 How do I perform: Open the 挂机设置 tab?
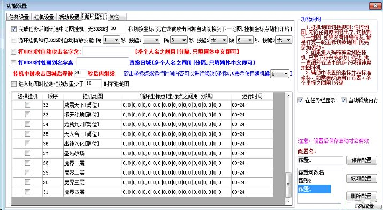[44, 17]
